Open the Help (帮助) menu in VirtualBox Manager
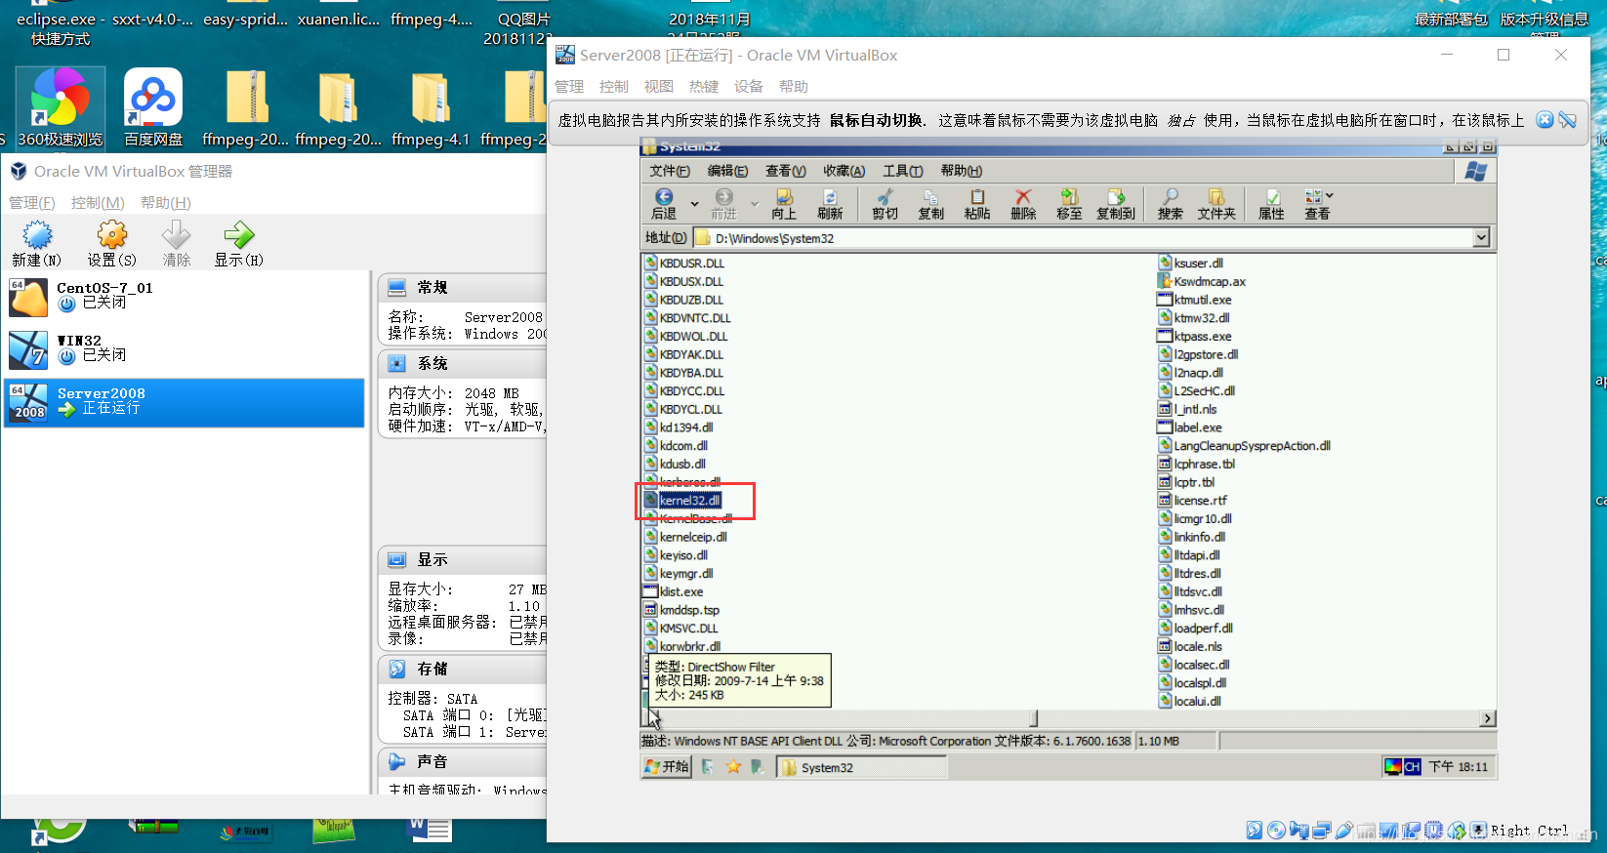This screenshot has height=853, width=1607. coord(166,202)
